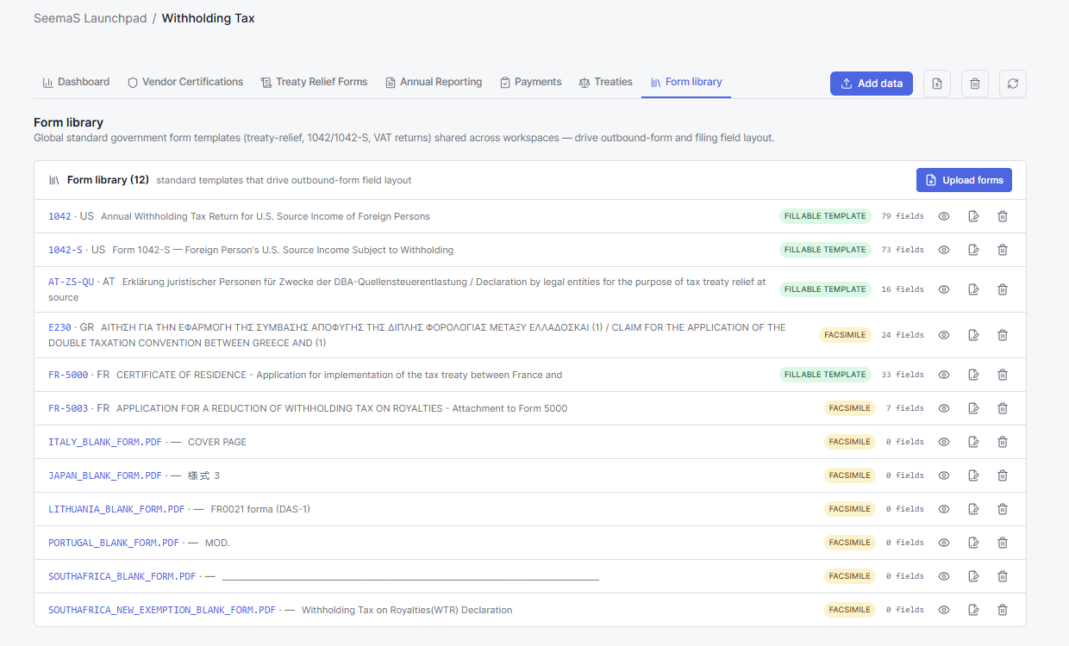The height and width of the screenshot is (646, 1069).
Task: Click the Add data button
Action: tap(872, 84)
